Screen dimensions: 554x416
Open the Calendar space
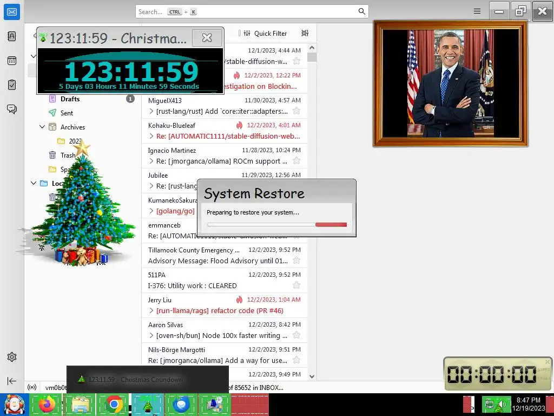(12, 61)
